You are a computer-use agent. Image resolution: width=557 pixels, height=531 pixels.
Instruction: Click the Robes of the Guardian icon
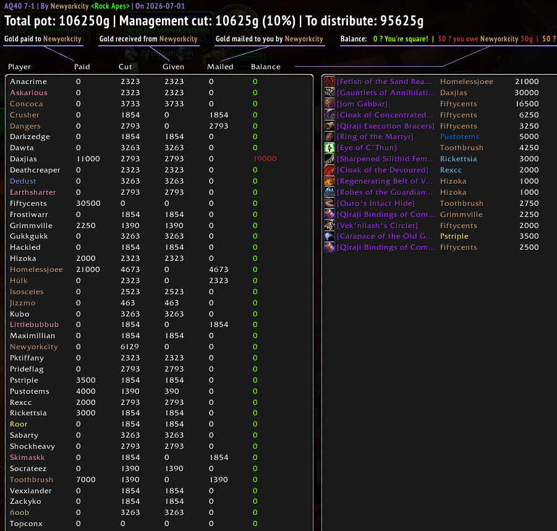[330, 192]
